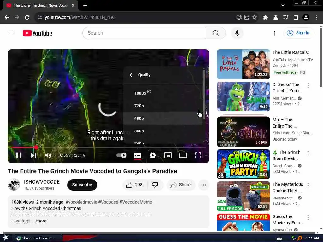The image size is (323, 242).
Task: Select 1080p HD quality
Action: pos(163,93)
